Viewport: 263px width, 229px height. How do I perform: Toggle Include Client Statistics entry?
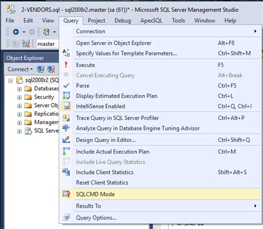[x=160, y=172]
